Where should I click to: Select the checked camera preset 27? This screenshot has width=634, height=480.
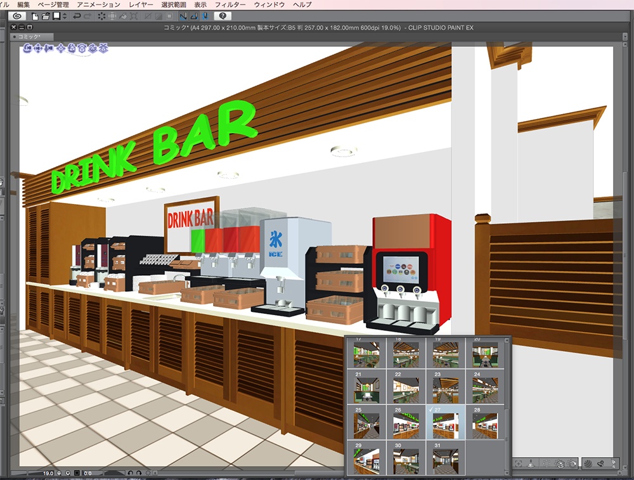click(446, 422)
